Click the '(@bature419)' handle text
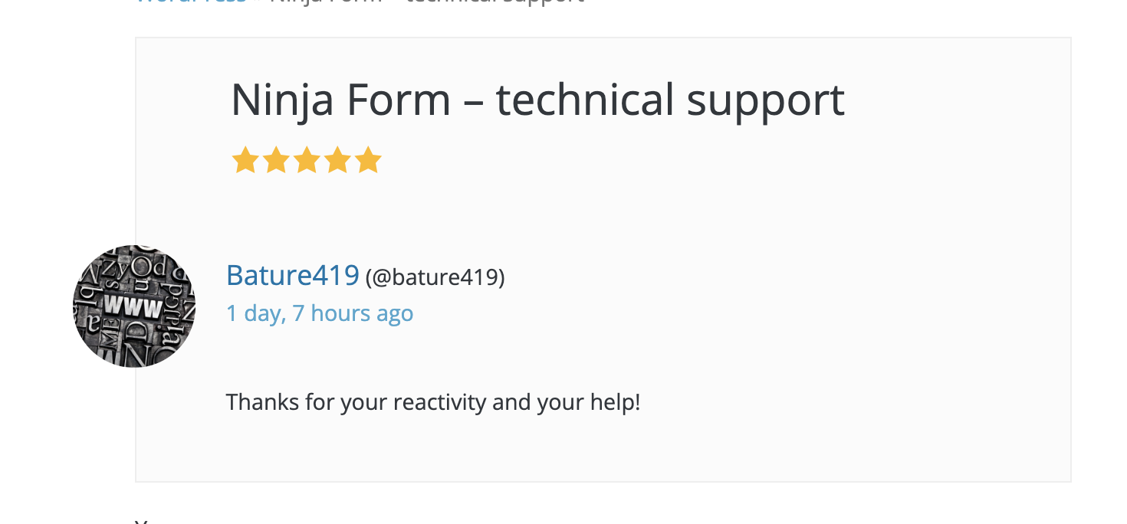The width and height of the screenshot is (1127, 524). coord(435,277)
